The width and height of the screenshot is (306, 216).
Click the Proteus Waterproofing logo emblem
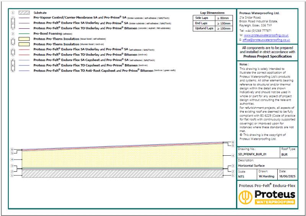246,197
